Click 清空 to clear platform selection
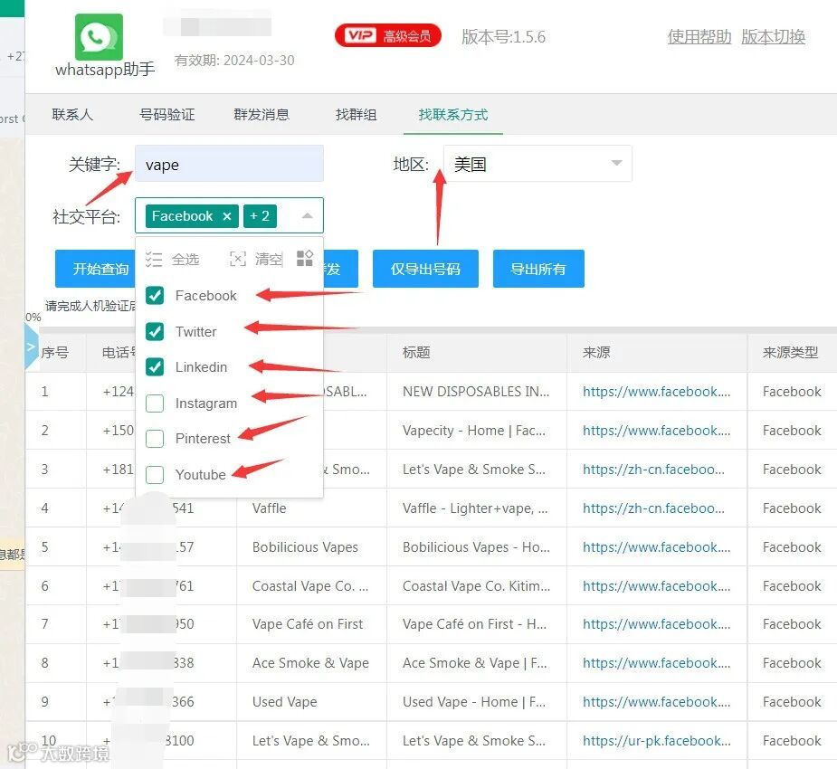The height and width of the screenshot is (769, 837). pos(256,260)
